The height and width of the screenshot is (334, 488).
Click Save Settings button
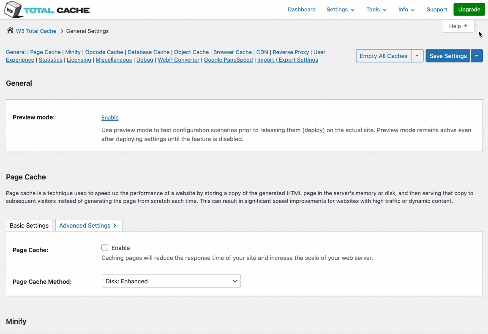pos(448,56)
